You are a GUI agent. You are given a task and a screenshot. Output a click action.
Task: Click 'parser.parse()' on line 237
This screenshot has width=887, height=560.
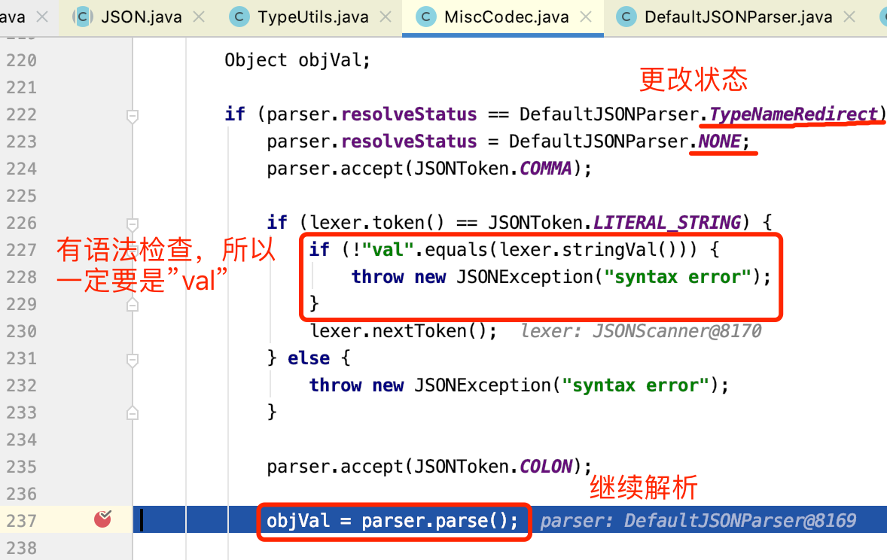pos(434,520)
